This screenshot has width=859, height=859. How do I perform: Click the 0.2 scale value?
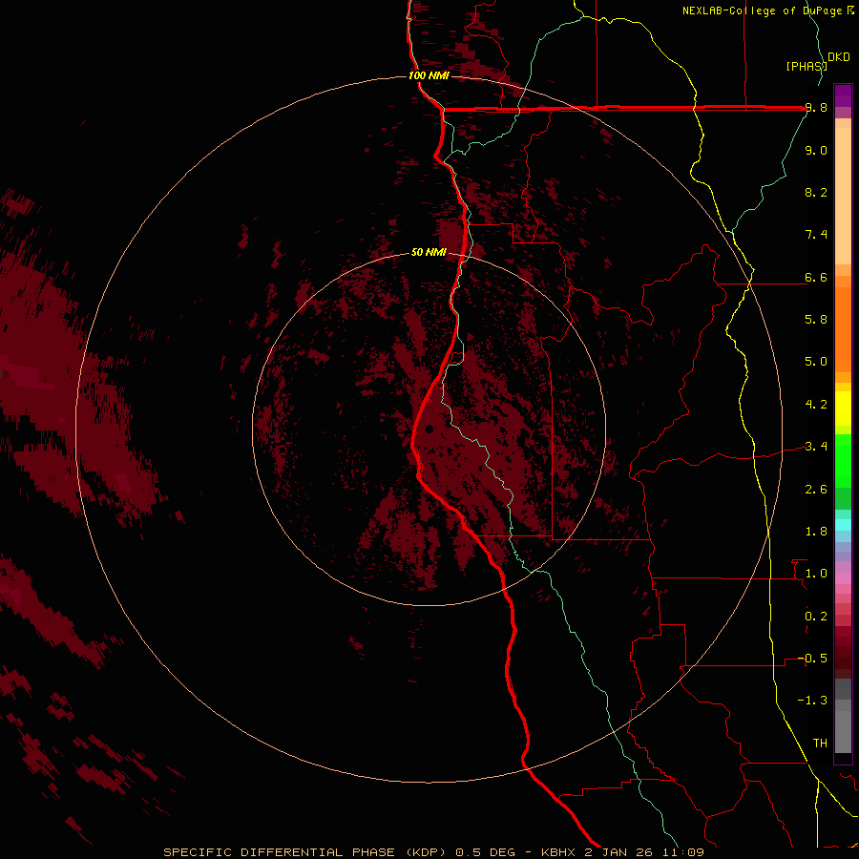tap(816, 617)
